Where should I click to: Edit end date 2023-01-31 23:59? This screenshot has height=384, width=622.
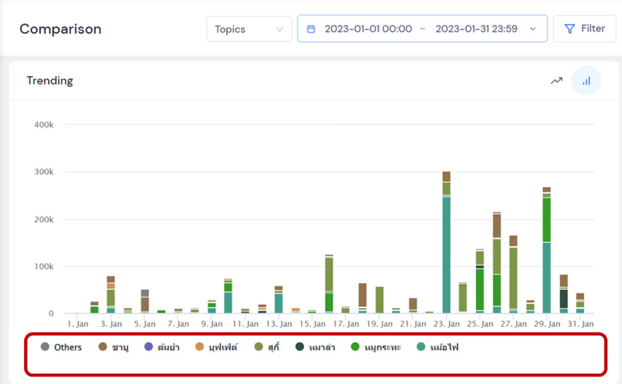476,29
